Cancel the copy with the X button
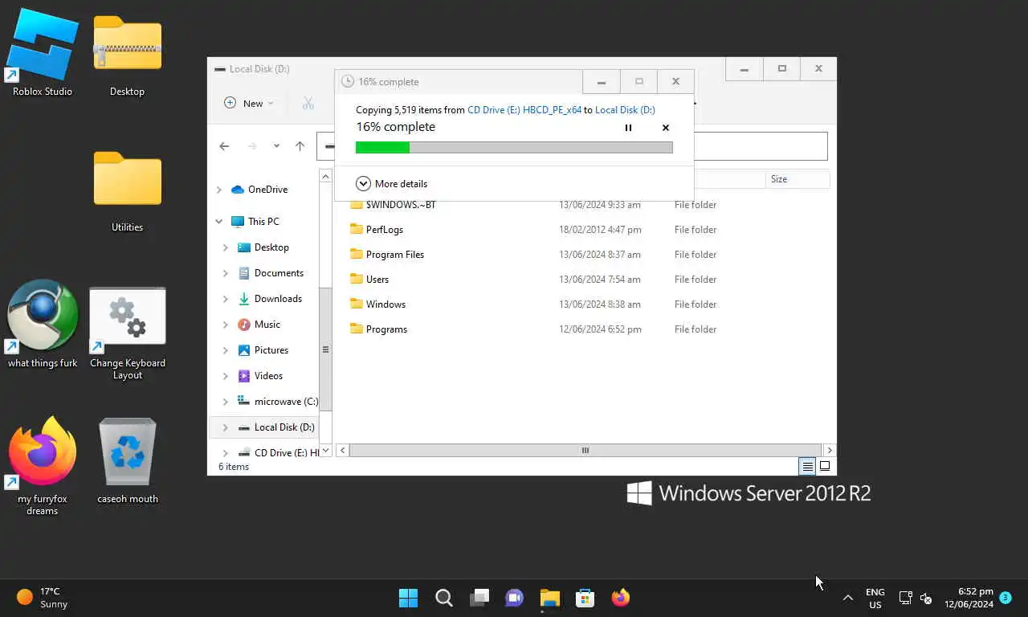 coord(665,128)
